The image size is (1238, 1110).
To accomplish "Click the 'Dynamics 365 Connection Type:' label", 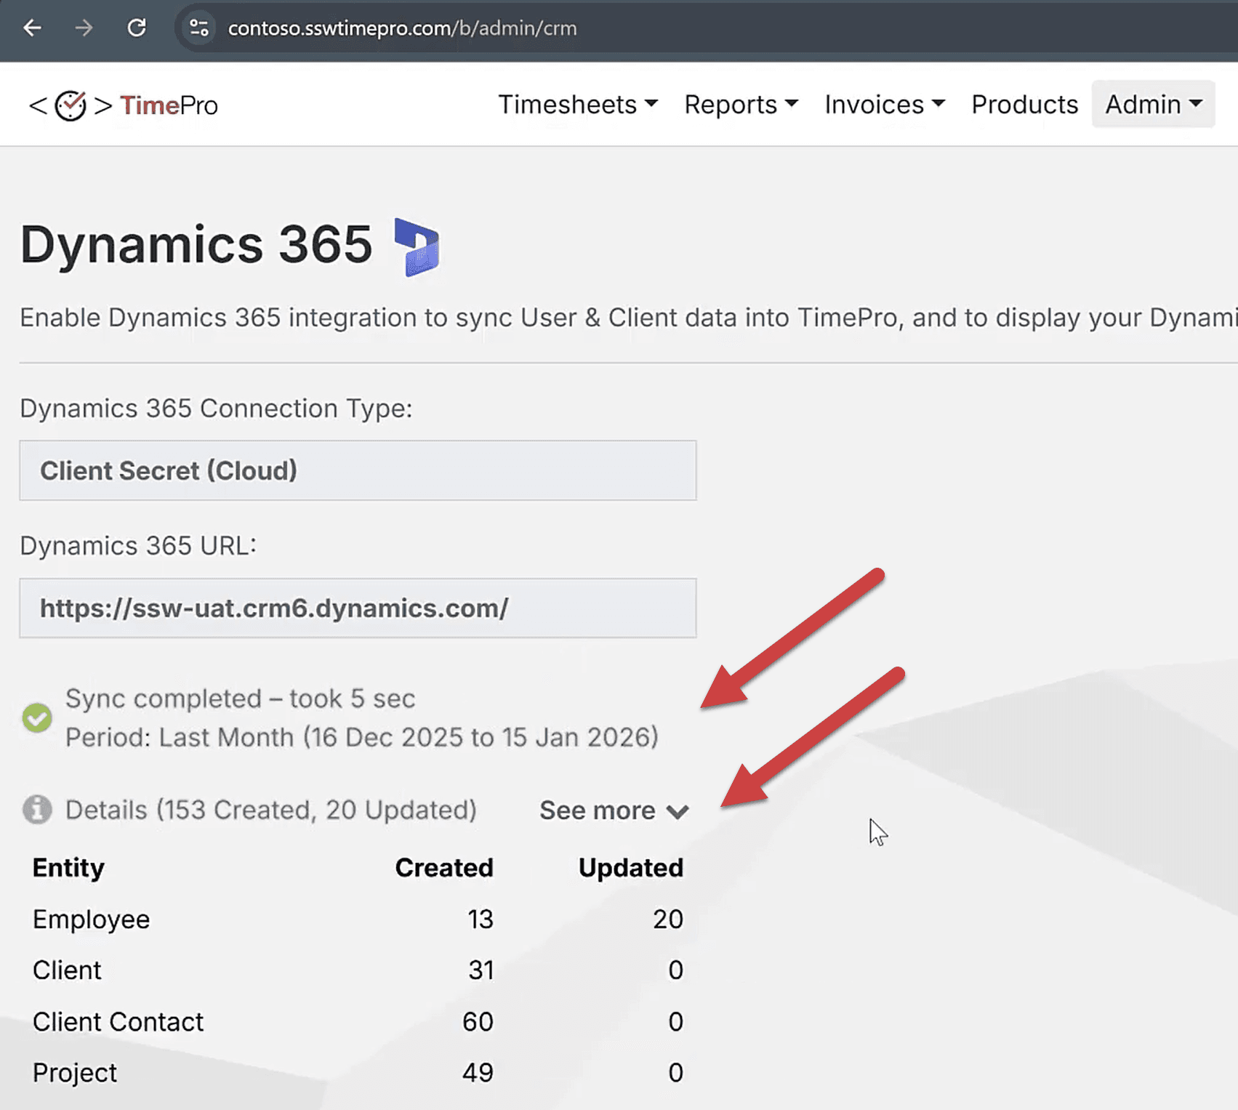I will coord(216,409).
